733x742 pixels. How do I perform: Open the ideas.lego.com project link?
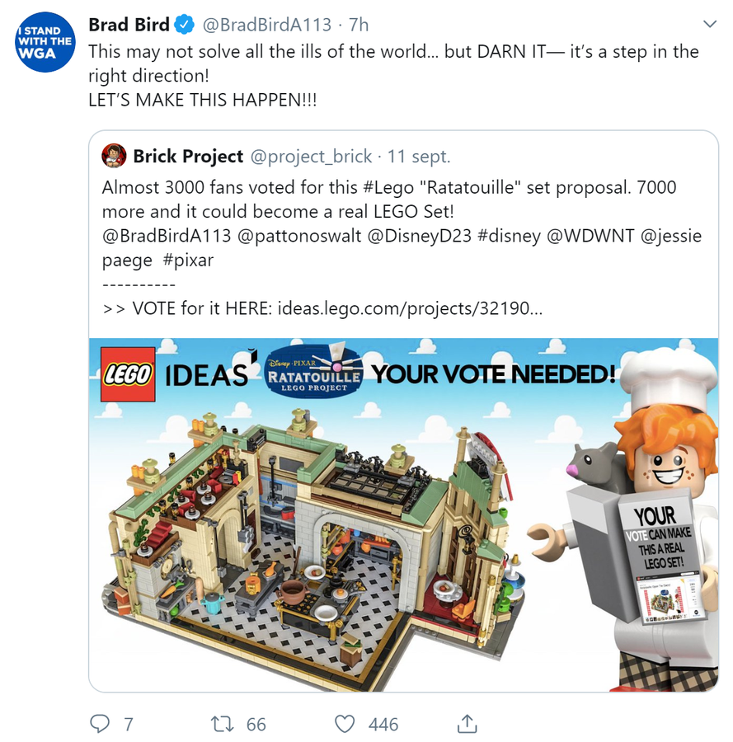(x=410, y=308)
